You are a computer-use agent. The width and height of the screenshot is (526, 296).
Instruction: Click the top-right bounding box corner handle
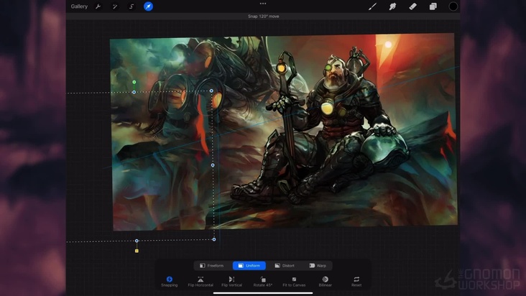click(211, 91)
